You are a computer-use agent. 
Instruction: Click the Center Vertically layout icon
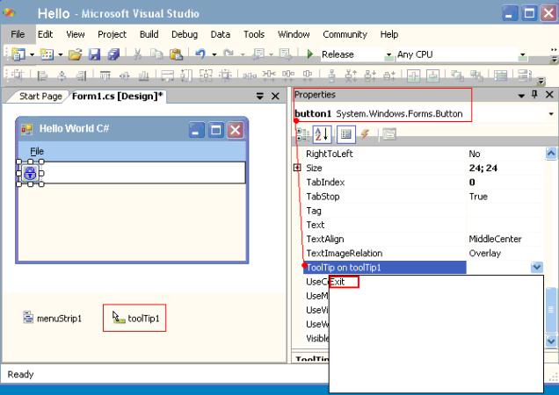(432, 75)
